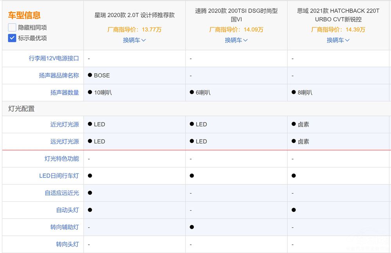Select the 远光灯光源 row label
The image size is (391, 253).
pyautogui.click(x=65, y=141)
